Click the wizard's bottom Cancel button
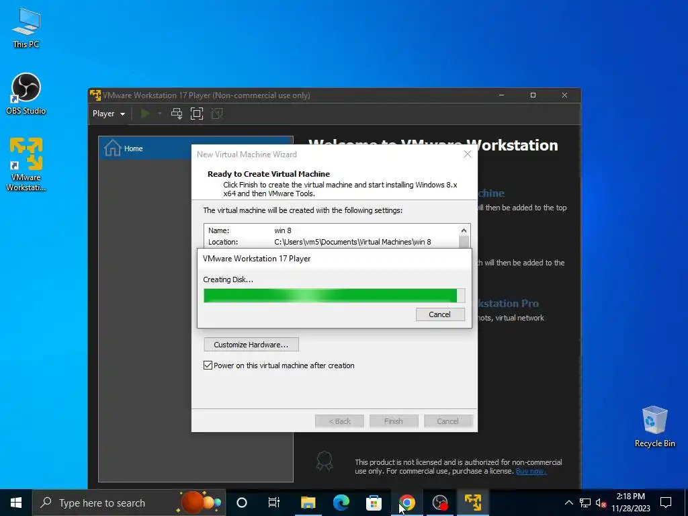 tap(448, 421)
